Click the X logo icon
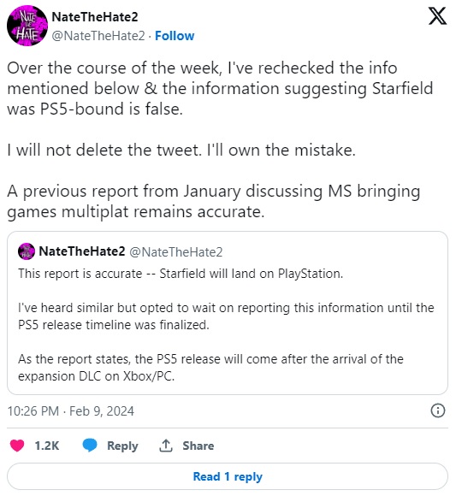 pos(438,16)
